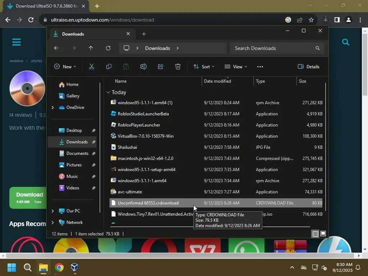Open Chrome downloads arrow icon
This screenshot has width=368, height=276.
click(x=326, y=19)
